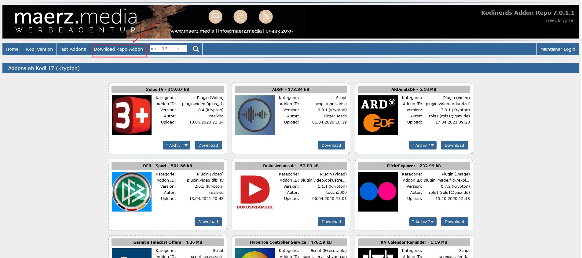Click the addon ID 'plugin.video.ardundzdf'
The height and width of the screenshot is (258, 582).
point(448,104)
